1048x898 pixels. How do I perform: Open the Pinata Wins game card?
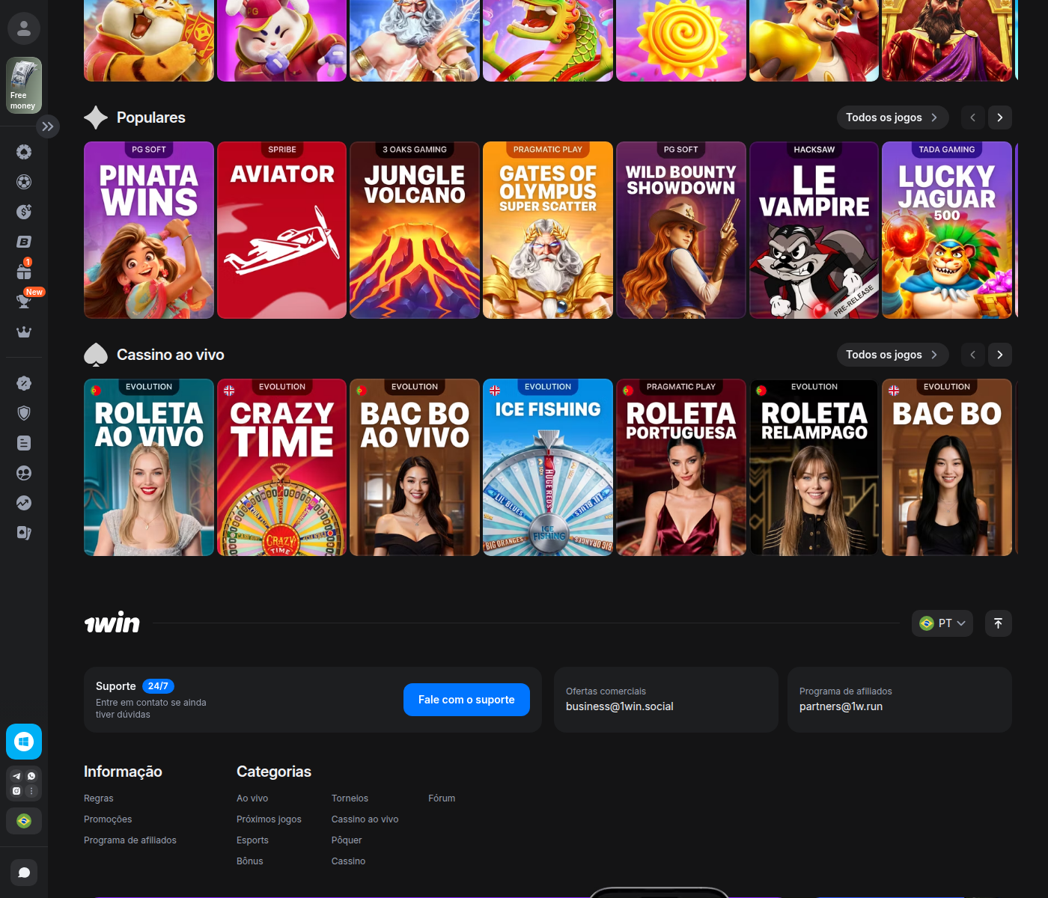[149, 230]
